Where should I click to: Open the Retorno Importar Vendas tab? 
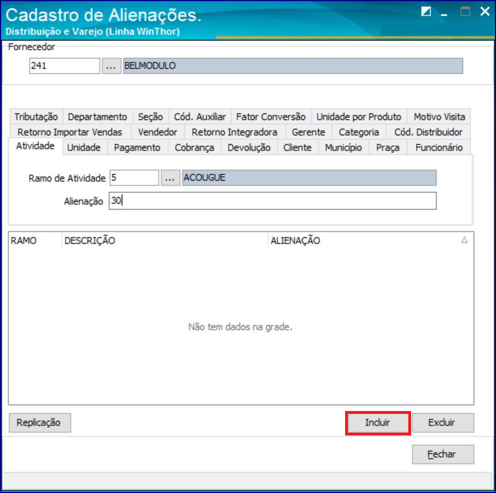70,132
